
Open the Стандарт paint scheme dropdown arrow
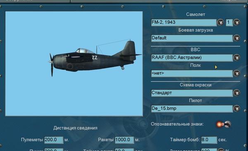(237, 93)
